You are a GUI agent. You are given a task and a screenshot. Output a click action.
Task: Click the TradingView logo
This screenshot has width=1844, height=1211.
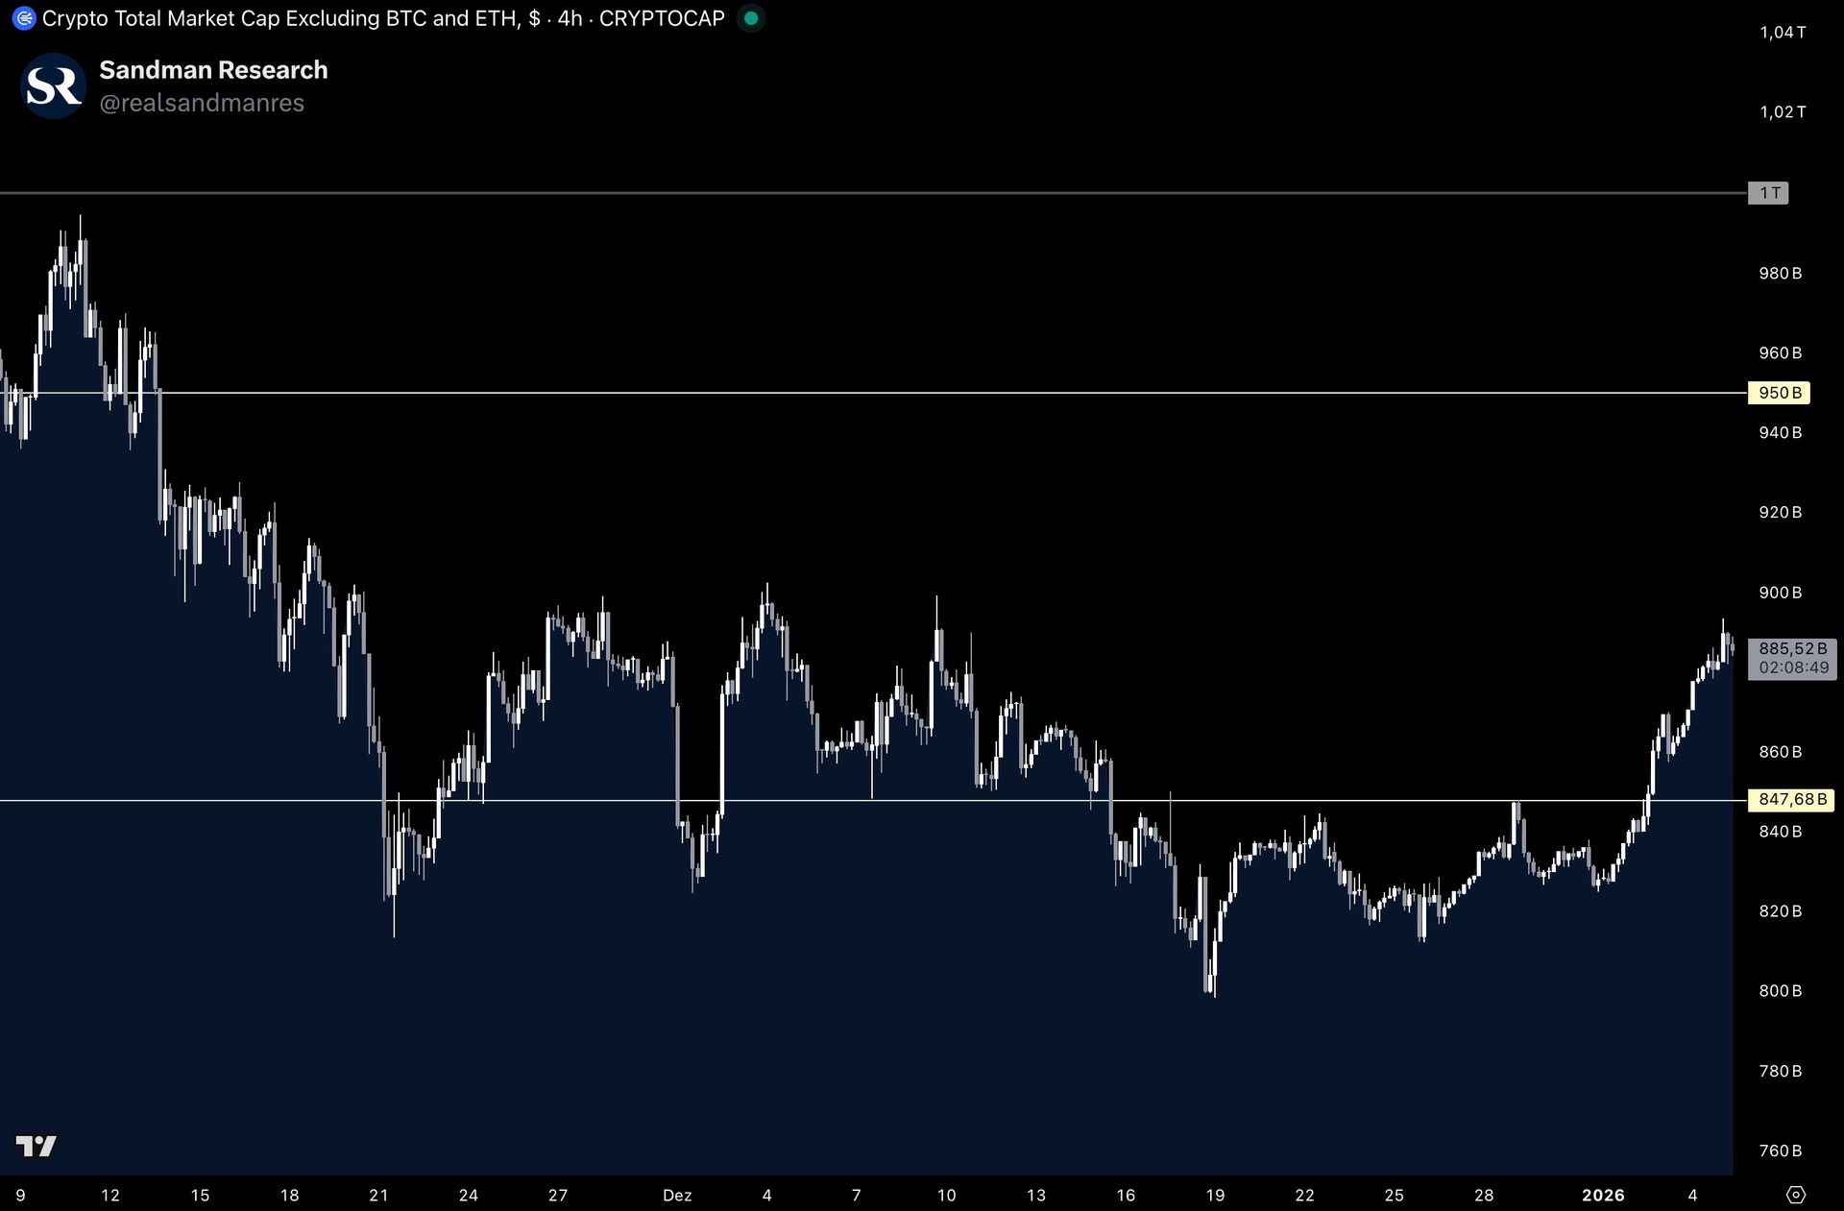click(x=36, y=1146)
